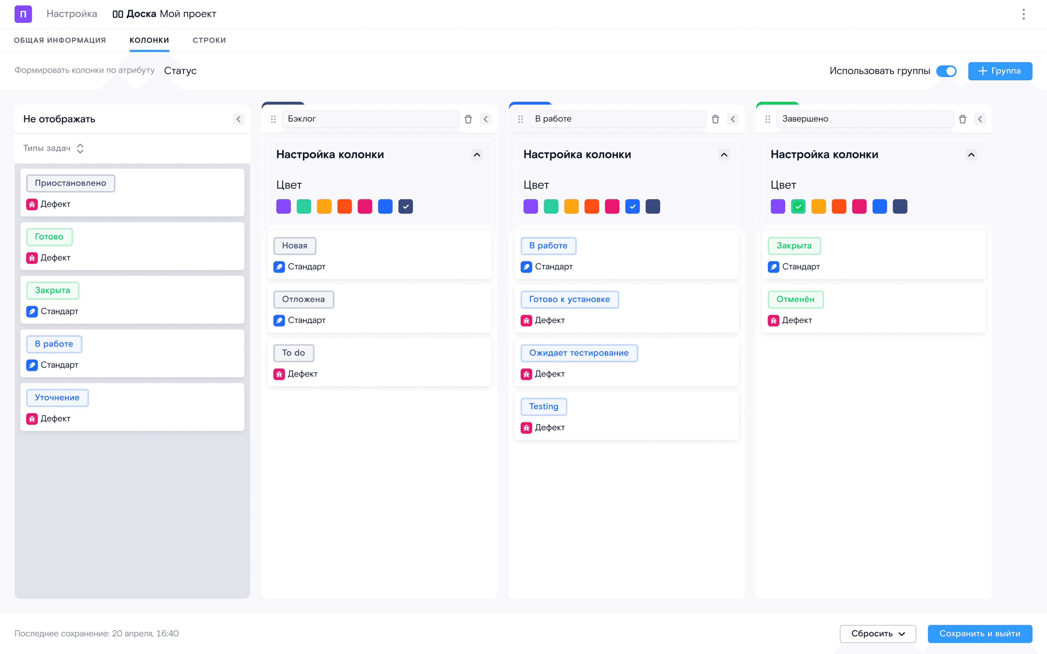Collapse Настройка колонки in Завершено

[x=971, y=155]
